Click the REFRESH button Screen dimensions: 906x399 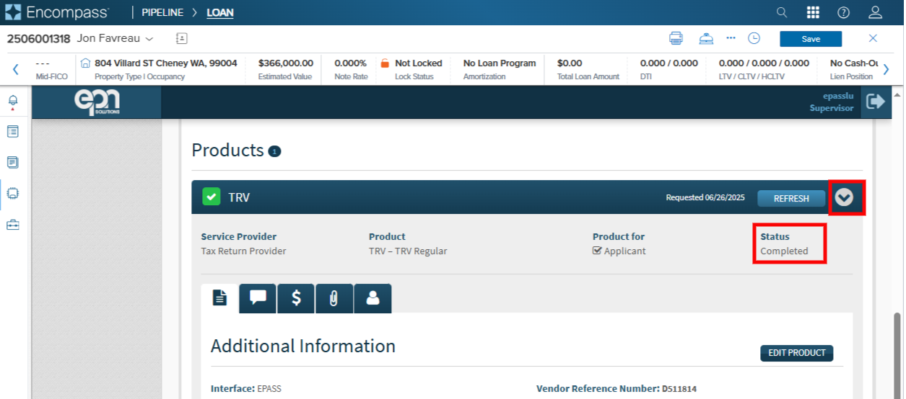tap(791, 198)
